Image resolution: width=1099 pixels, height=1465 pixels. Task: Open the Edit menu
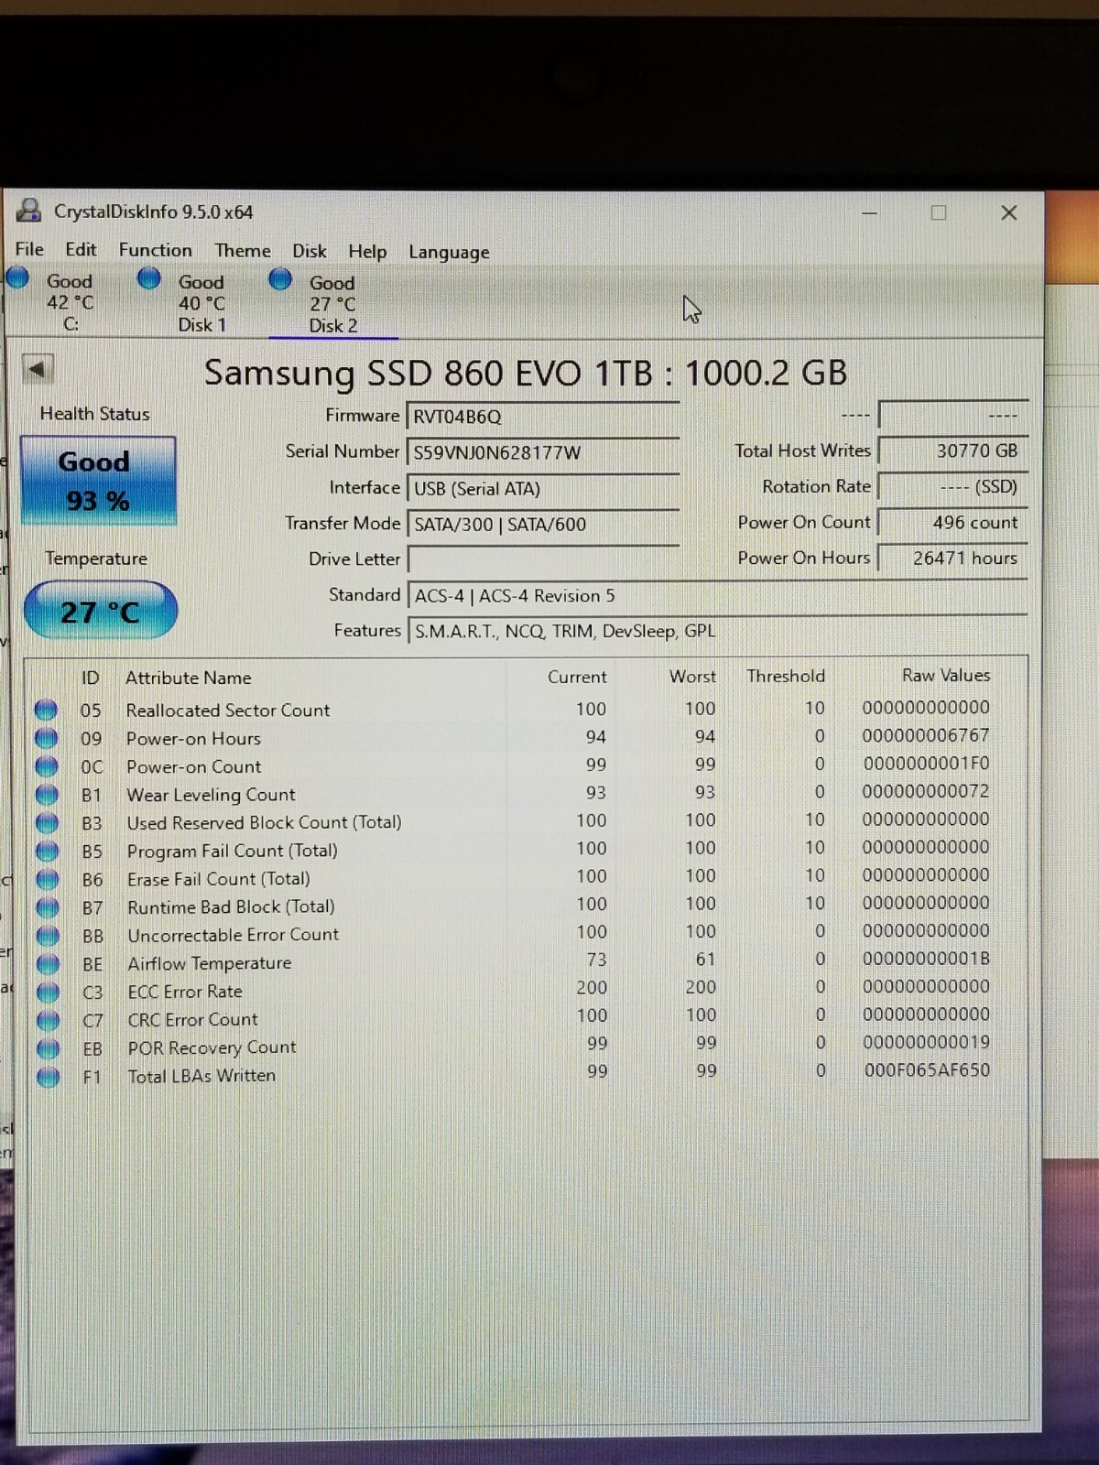tap(81, 249)
